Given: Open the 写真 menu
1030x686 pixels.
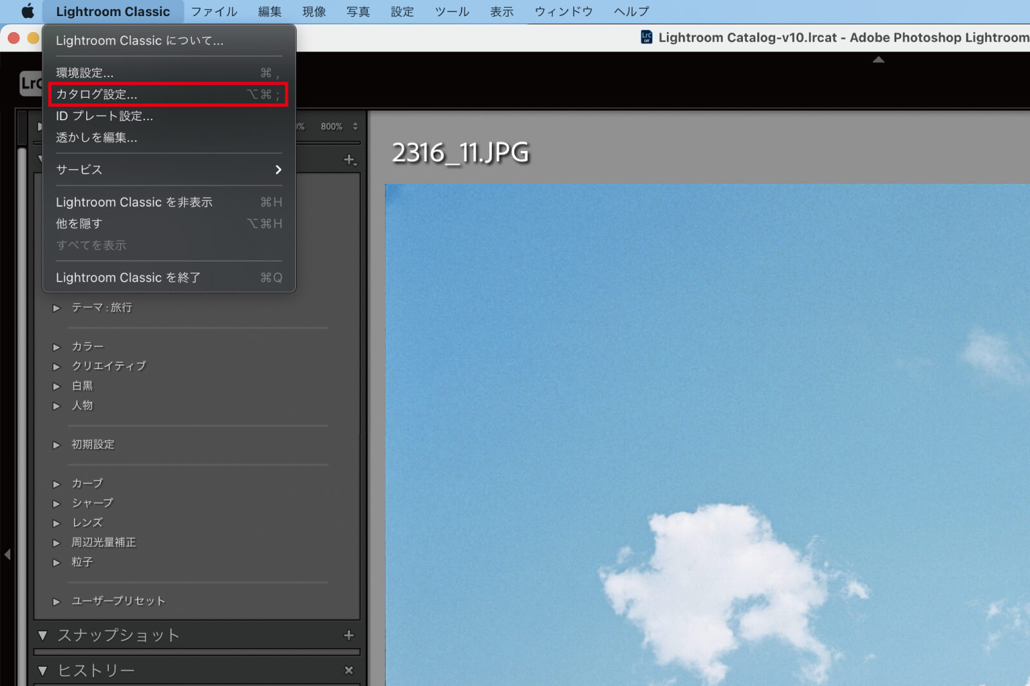Looking at the screenshot, I should click(358, 12).
